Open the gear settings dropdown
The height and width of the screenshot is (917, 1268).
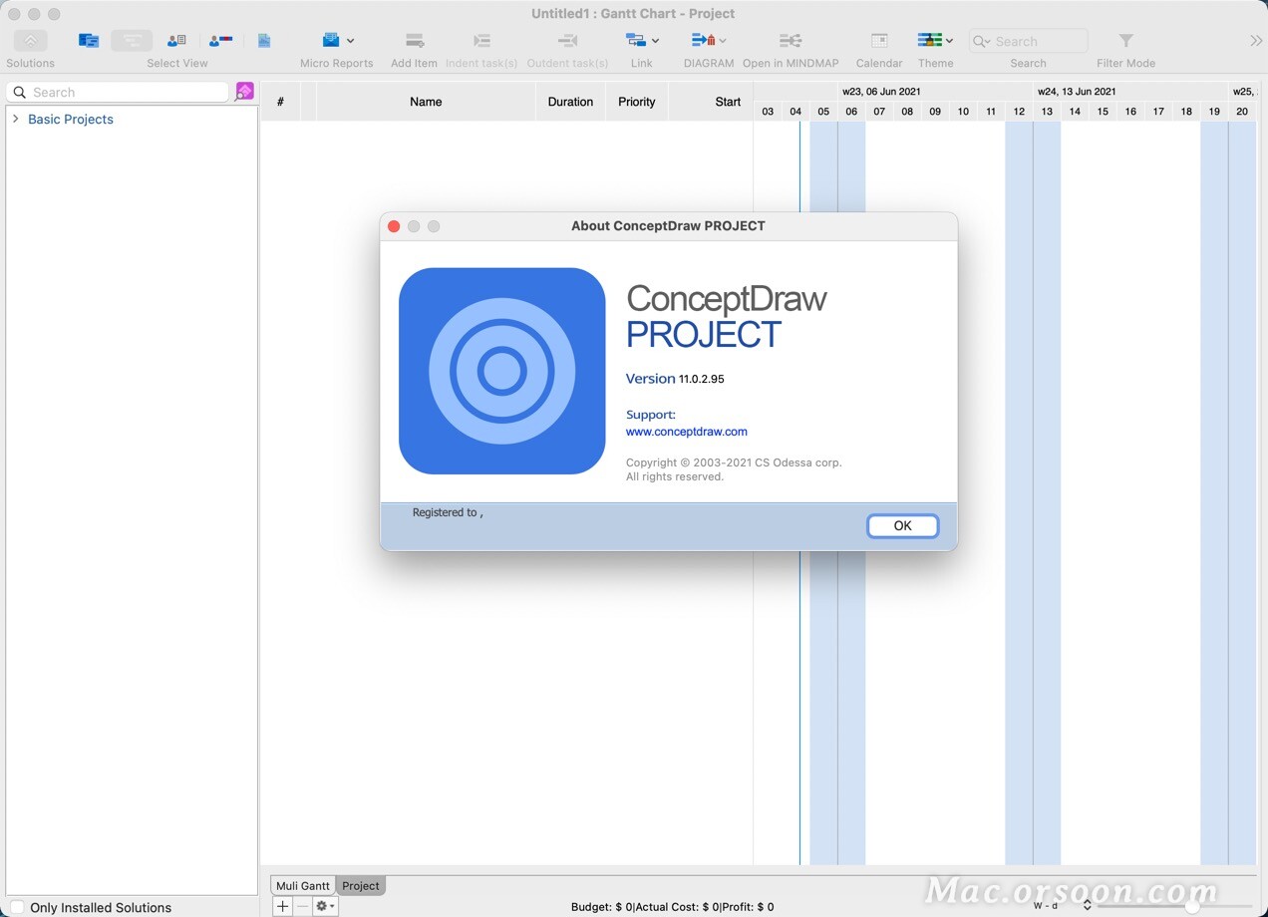[326, 906]
